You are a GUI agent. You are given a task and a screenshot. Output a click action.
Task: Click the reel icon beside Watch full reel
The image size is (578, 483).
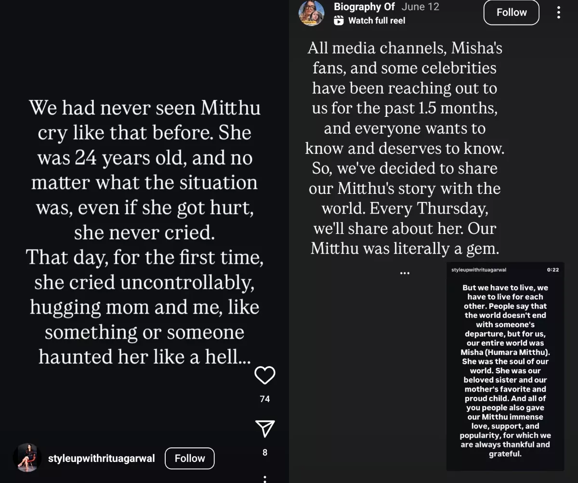[339, 20]
